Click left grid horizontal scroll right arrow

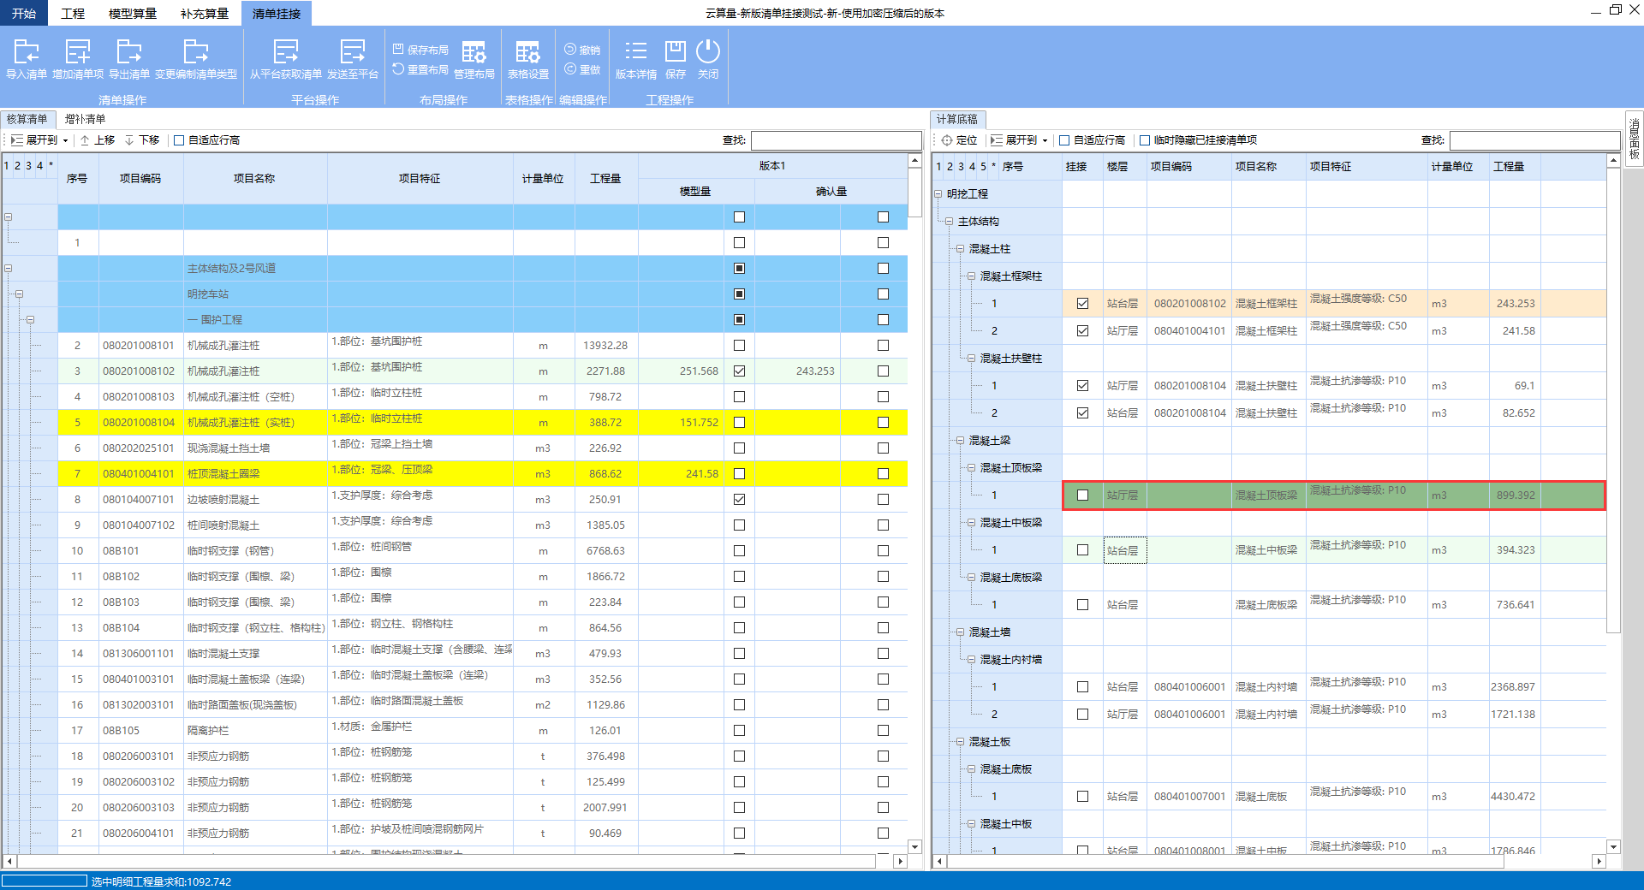point(900,861)
